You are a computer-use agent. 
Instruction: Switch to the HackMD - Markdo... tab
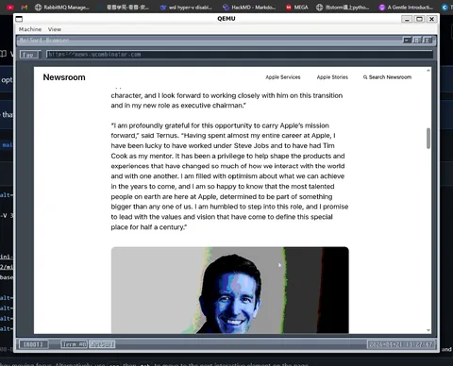(x=249, y=7)
